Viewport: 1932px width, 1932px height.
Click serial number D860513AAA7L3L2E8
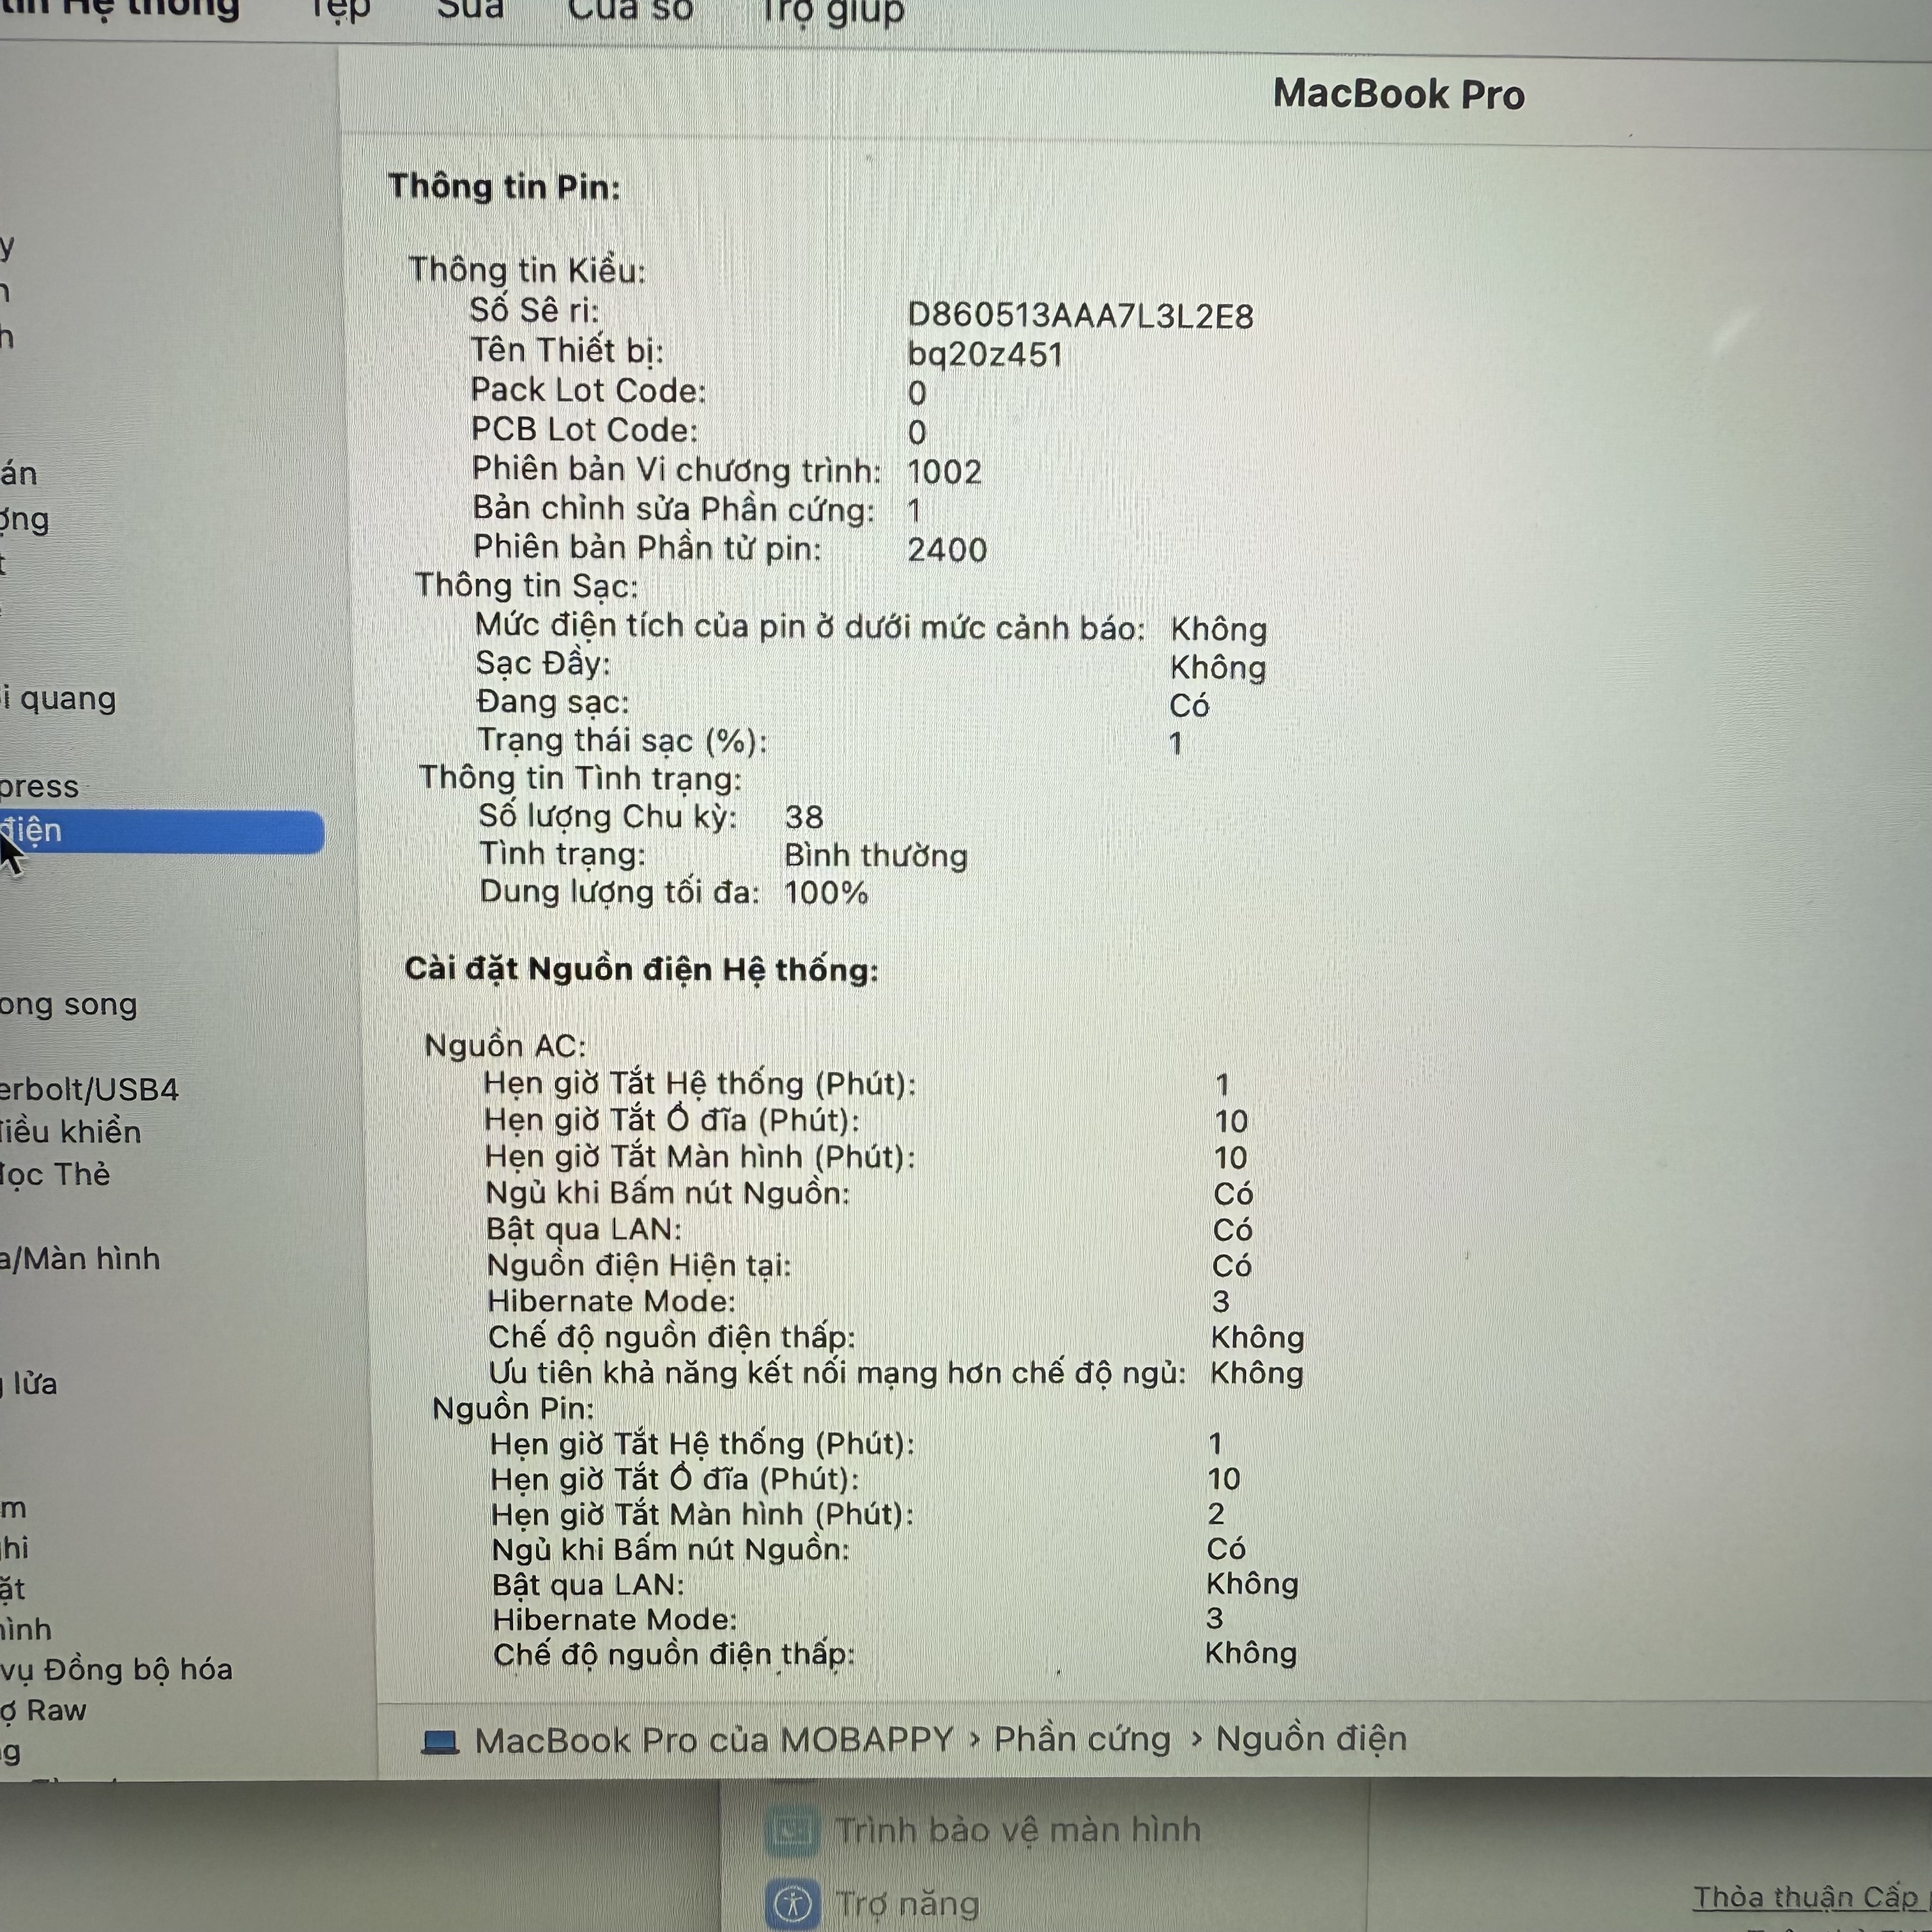click(1080, 316)
